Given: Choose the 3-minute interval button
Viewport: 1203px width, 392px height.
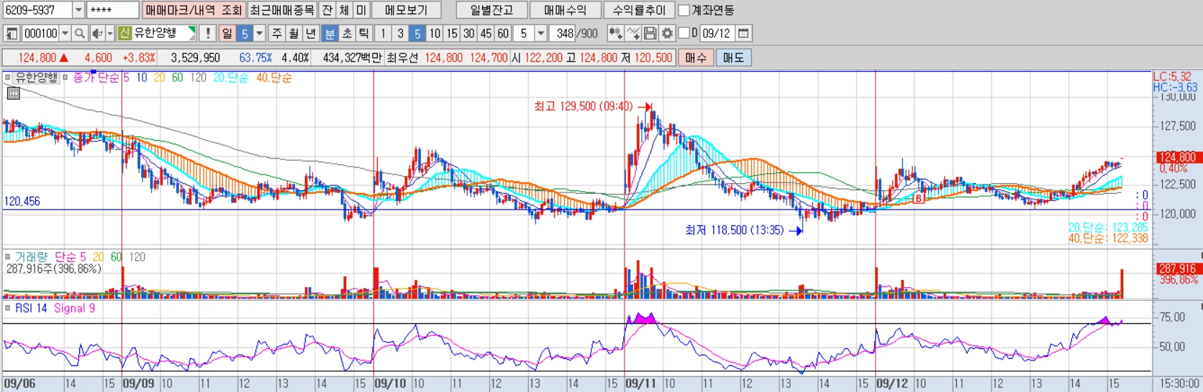Looking at the screenshot, I should pyautogui.click(x=400, y=33).
